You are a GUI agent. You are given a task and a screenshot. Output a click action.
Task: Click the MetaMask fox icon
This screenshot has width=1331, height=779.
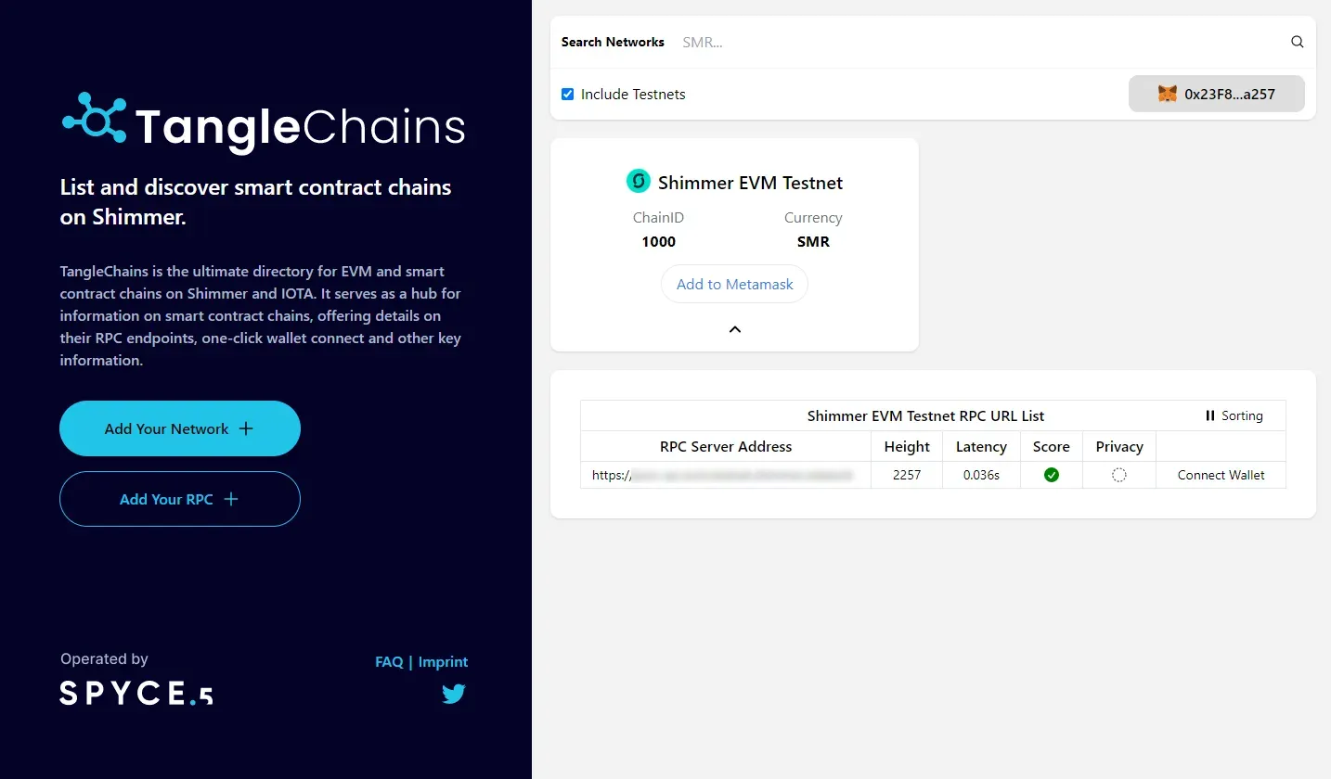pyautogui.click(x=1168, y=94)
